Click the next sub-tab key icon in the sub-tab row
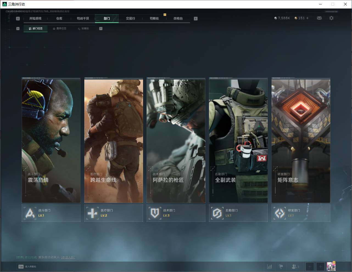This screenshot has width=352, height=272. [x=101, y=29]
